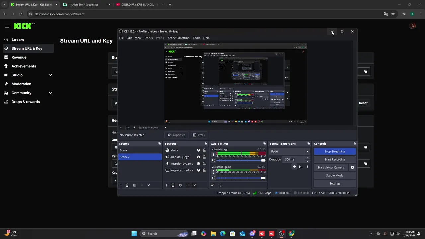
Task: Increase transition duration with up stepper
Action: pyautogui.click(x=307, y=158)
